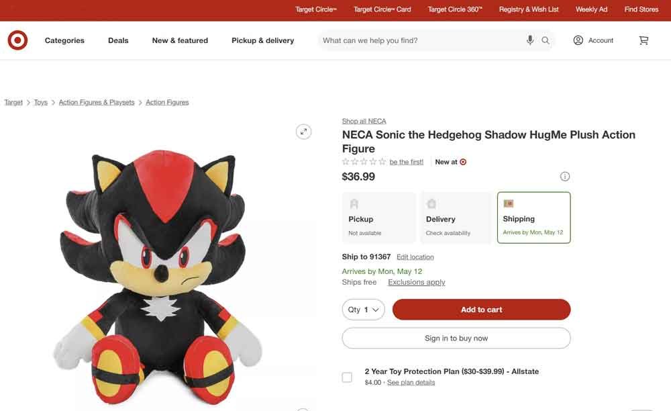Open the Shop all NECA link
This screenshot has height=411, width=671.
click(364, 121)
